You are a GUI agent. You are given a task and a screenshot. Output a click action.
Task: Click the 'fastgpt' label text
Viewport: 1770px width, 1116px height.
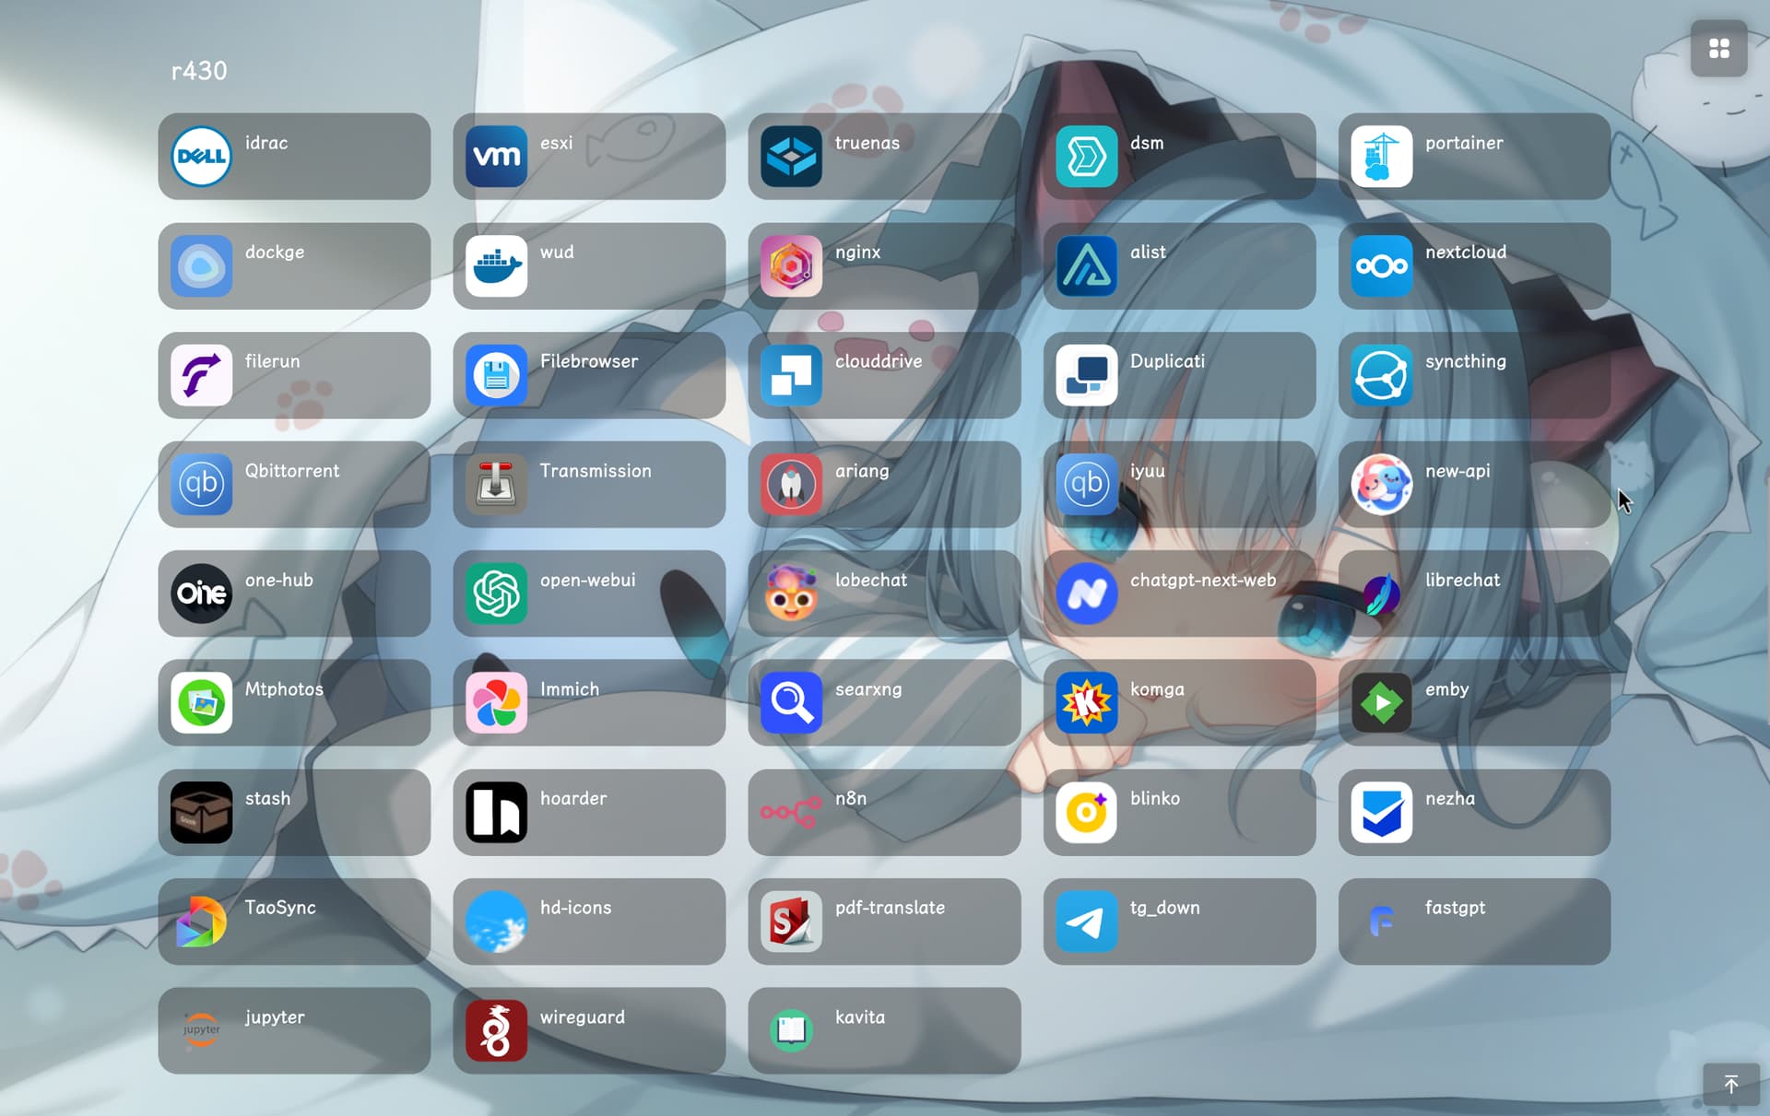1455,908
